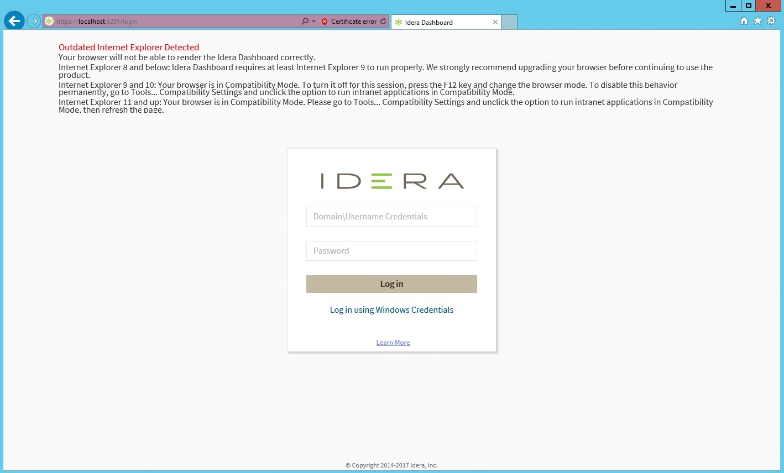Click the IDERA logo on the login card
Viewport: 784px width, 473px height.
point(392,181)
